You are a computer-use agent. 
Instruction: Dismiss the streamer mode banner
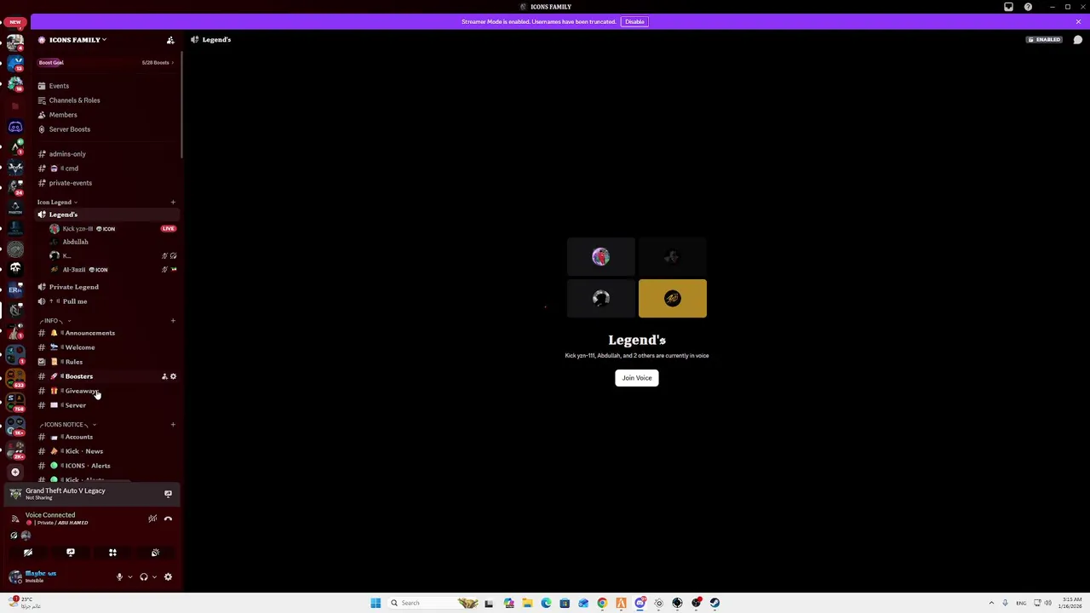[x=1078, y=22]
